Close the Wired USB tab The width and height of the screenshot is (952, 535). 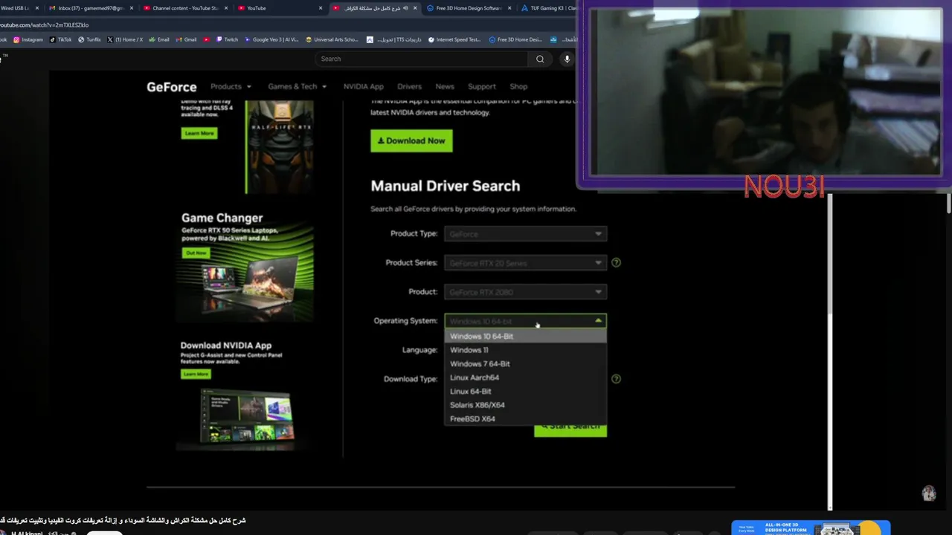[x=36, y=8]
